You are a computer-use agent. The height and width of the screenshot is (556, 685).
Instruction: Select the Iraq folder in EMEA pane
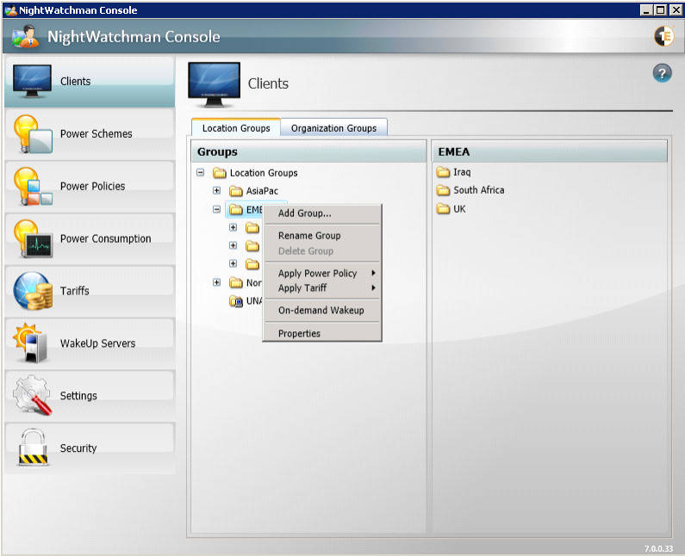coord(461,172)
